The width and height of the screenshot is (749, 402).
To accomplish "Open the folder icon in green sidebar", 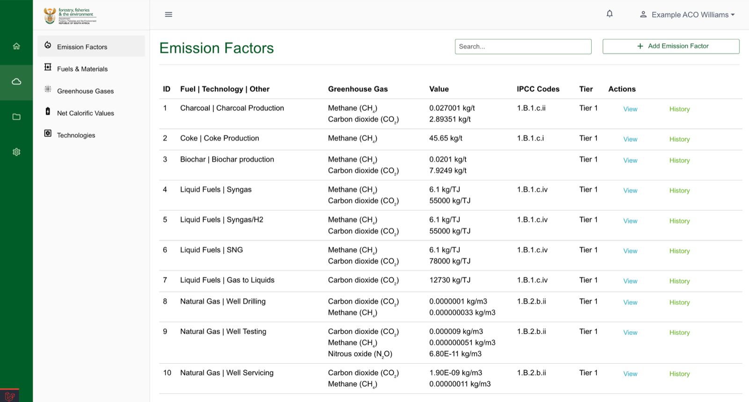I will tap(16, 117).
